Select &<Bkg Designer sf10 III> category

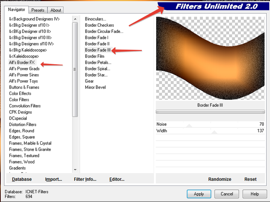coord(30,37)
